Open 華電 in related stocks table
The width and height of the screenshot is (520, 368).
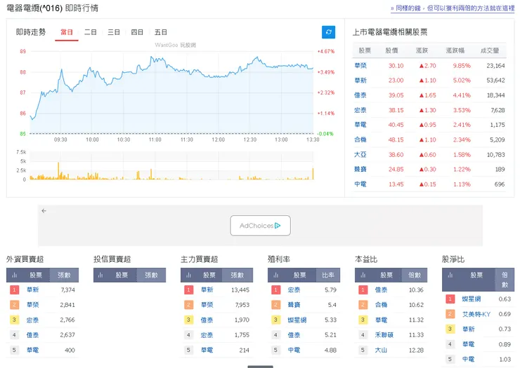[x=360, y=125]
